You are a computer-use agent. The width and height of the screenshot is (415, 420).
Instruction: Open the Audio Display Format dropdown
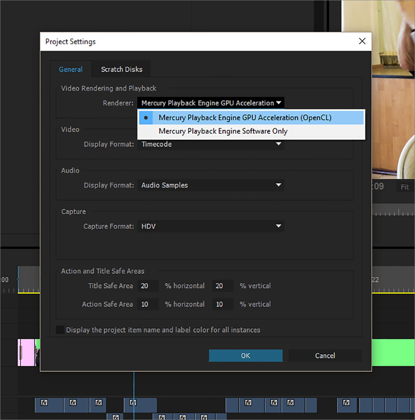pyautogui.click(x=211, y=185)
